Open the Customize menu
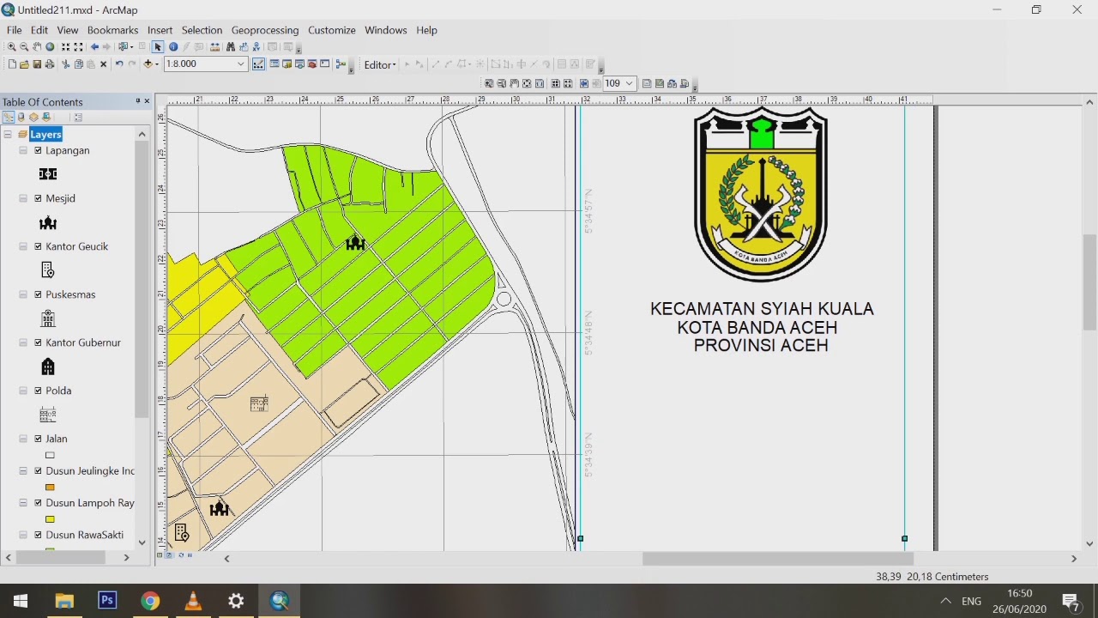The image size is (1098, 618). point(332,30)
